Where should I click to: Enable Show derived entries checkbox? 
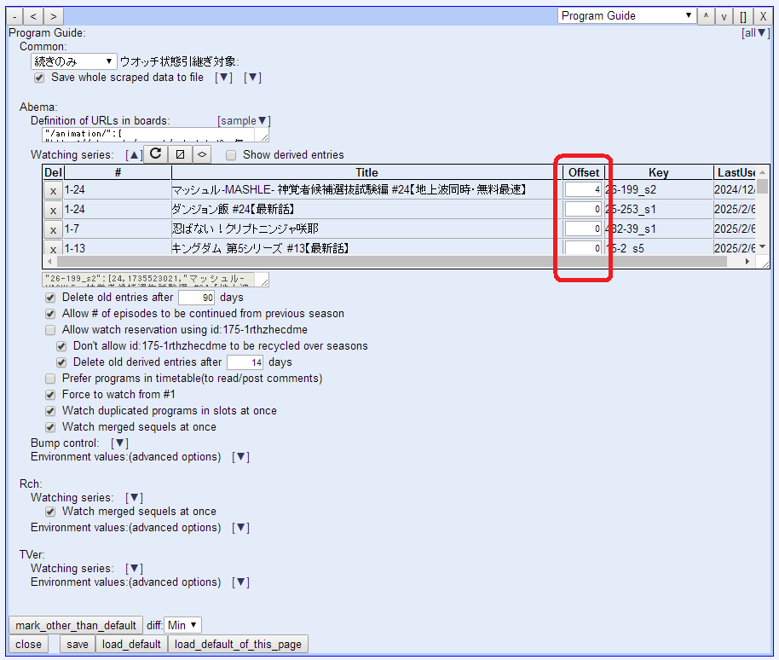click(231, 155)
